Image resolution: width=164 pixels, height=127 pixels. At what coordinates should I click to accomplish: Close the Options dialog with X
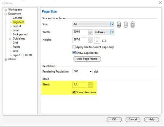click(x=160, y=3)
